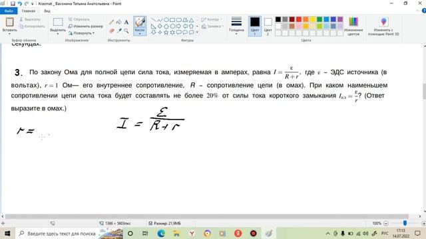Select the Magnifier tool

point(126,31)
